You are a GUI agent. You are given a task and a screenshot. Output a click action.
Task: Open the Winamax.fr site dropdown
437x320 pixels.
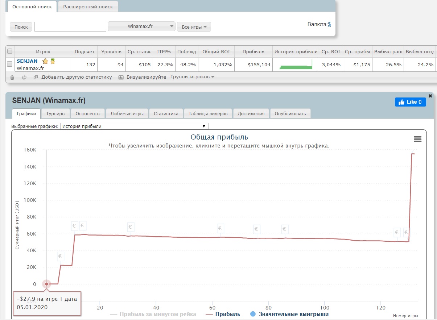[x=141, y=26]
